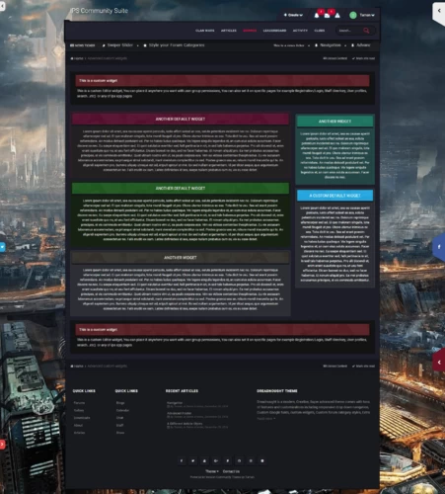This screenshot has height=494, width=445.
Task: Open the user account dropdown
Action: click(362, 15)
